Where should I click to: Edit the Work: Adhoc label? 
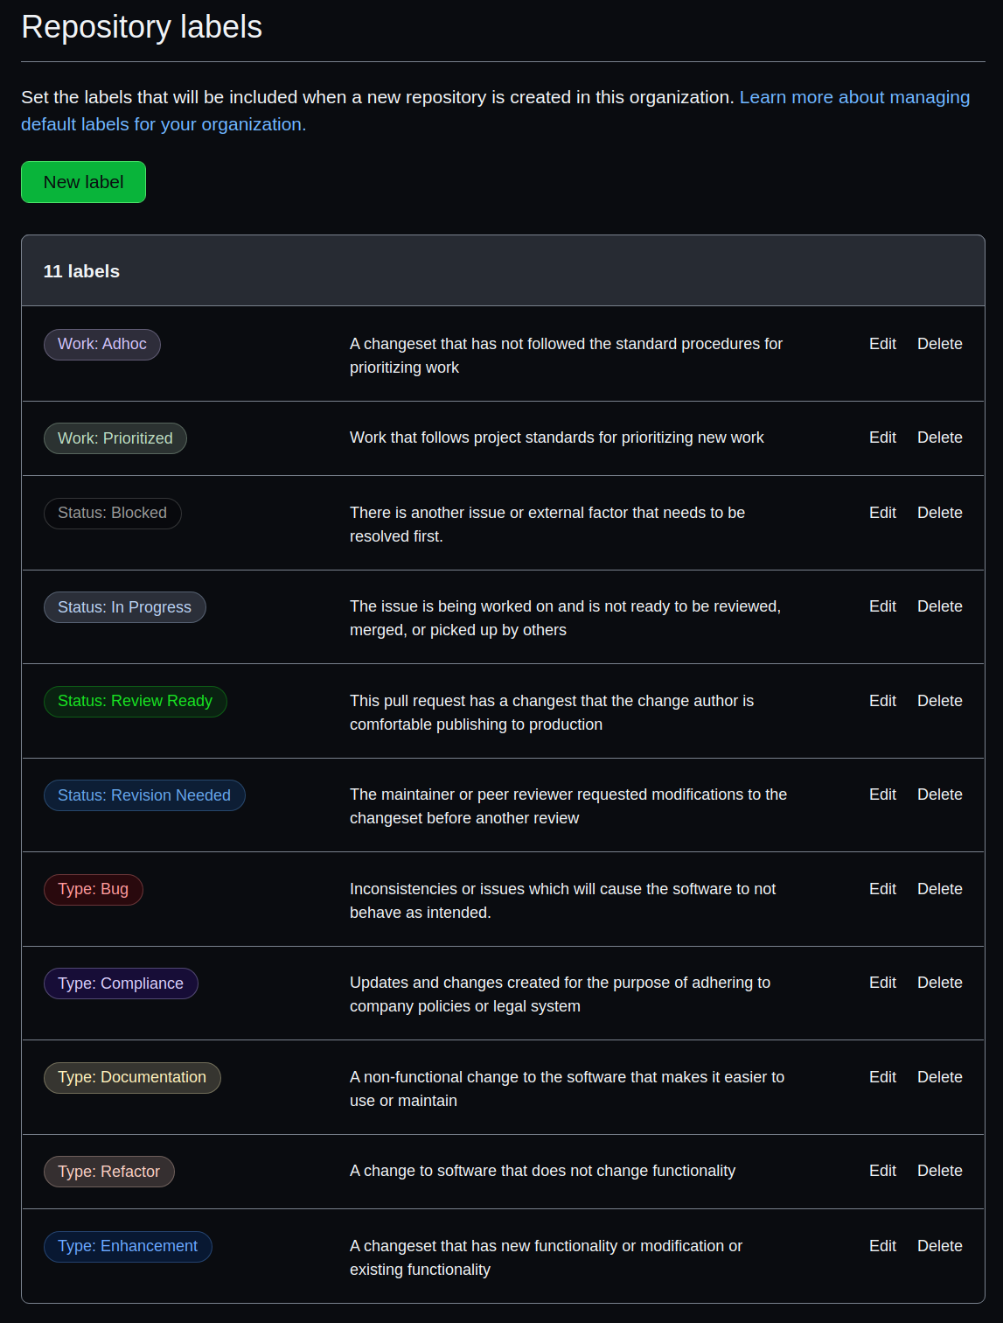(x=881, y=344)
